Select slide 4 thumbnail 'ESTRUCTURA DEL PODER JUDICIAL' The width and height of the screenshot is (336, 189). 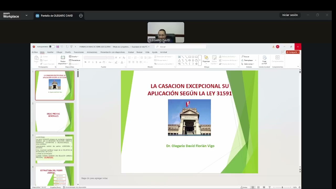tap(55, 176)
